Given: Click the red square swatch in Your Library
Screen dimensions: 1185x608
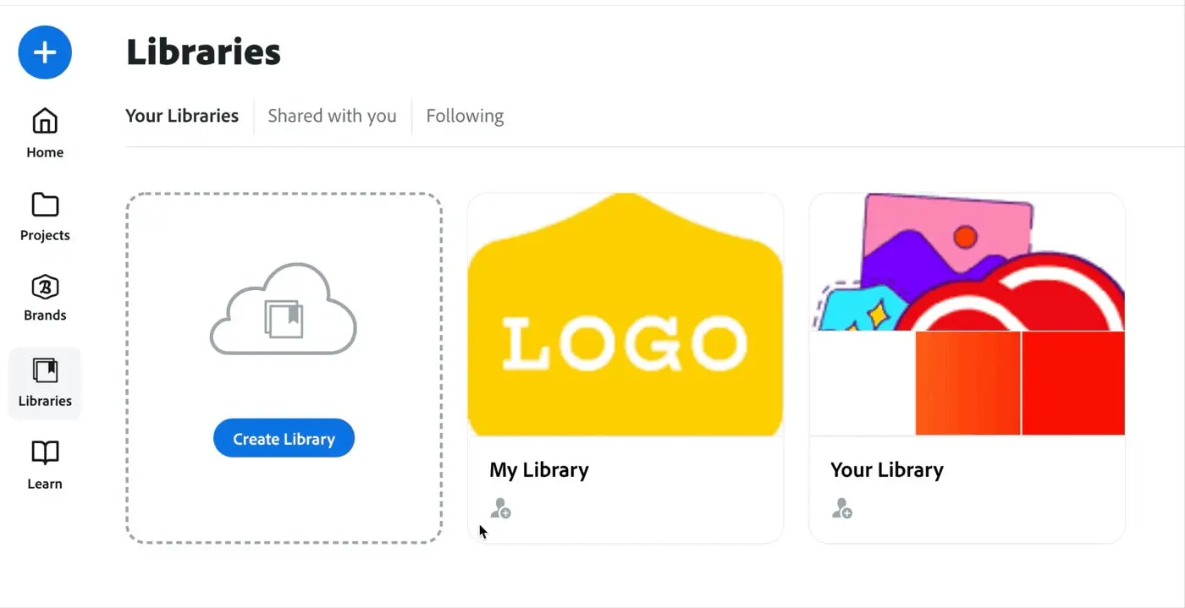Looking at the screenshot, I should [1073, 383].
